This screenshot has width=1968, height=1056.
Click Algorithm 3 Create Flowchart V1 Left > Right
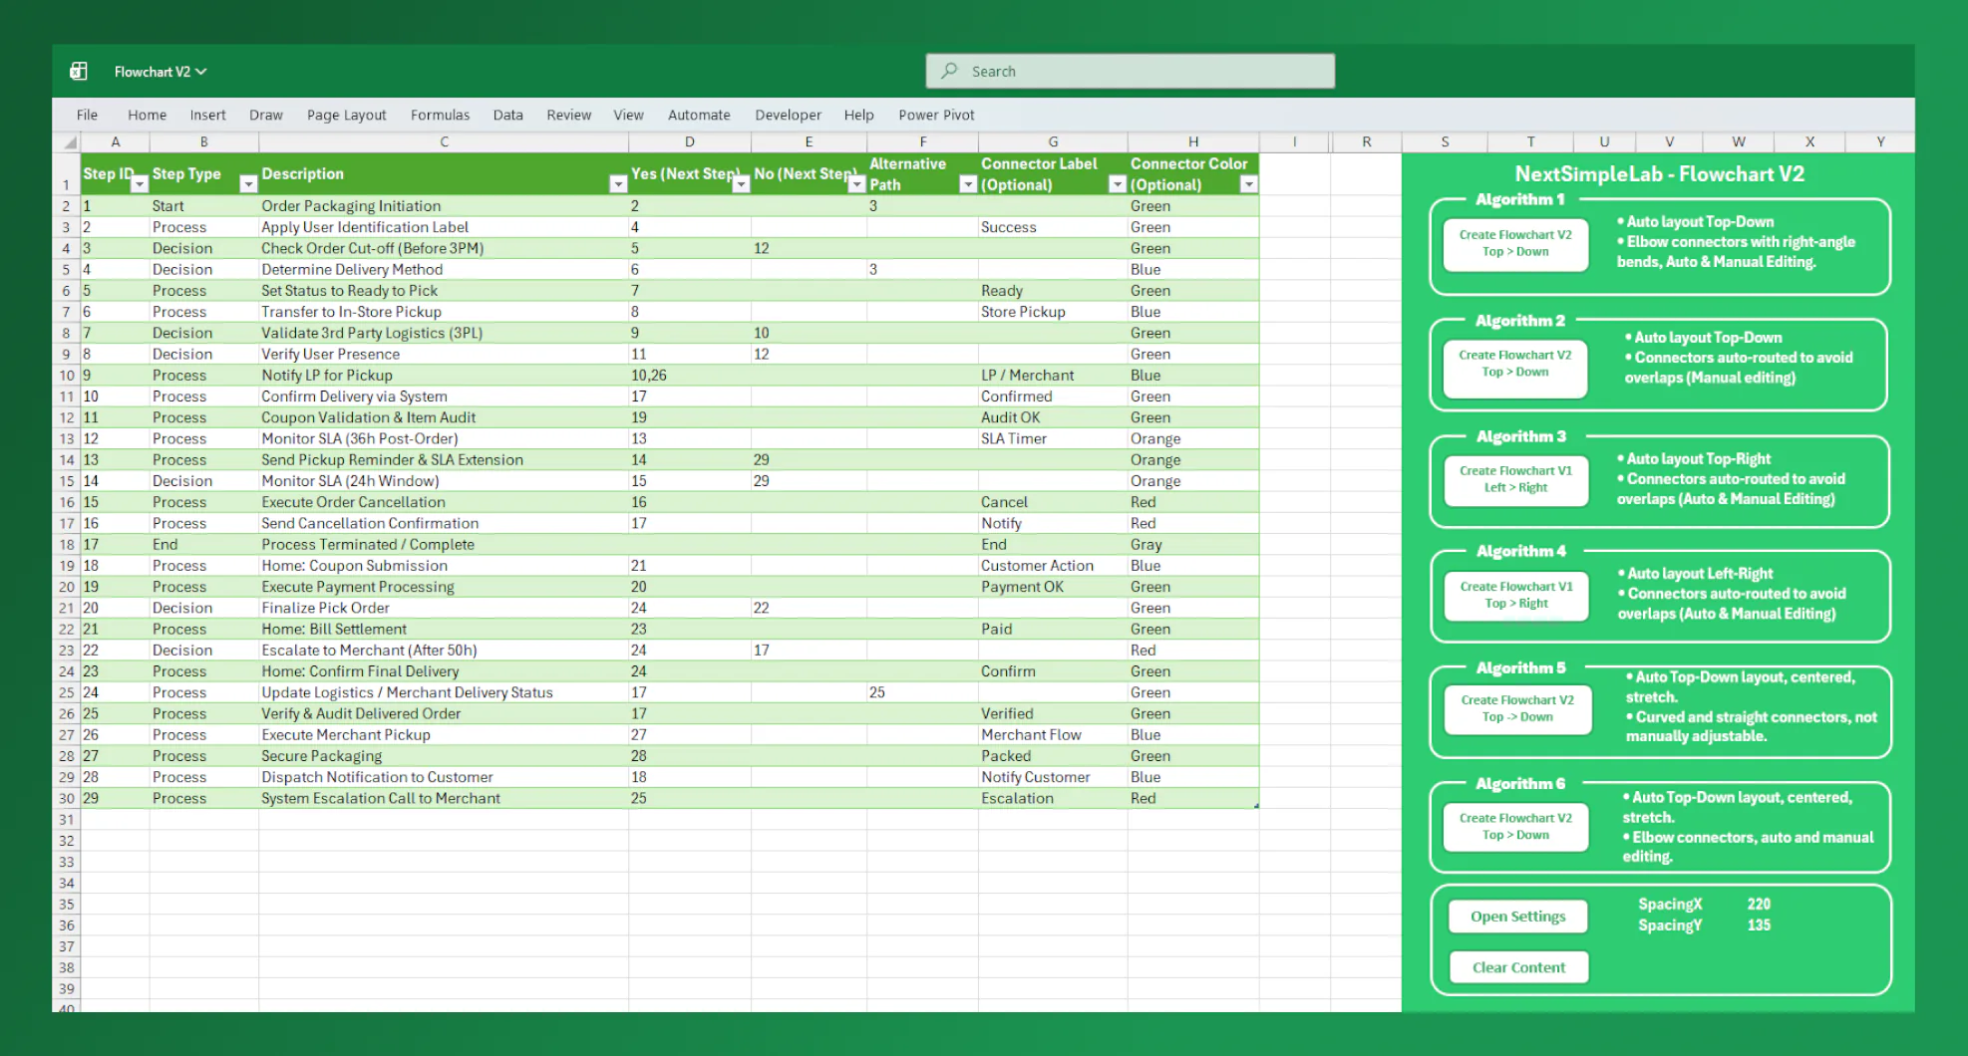pyautogui.click(x=1514, y=479)
